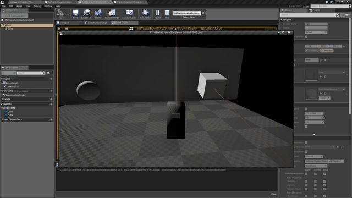Viewport: 352px width, 198px height.
Task: Click search icon in My Blueprint panel
Action: tap(44, 73)
